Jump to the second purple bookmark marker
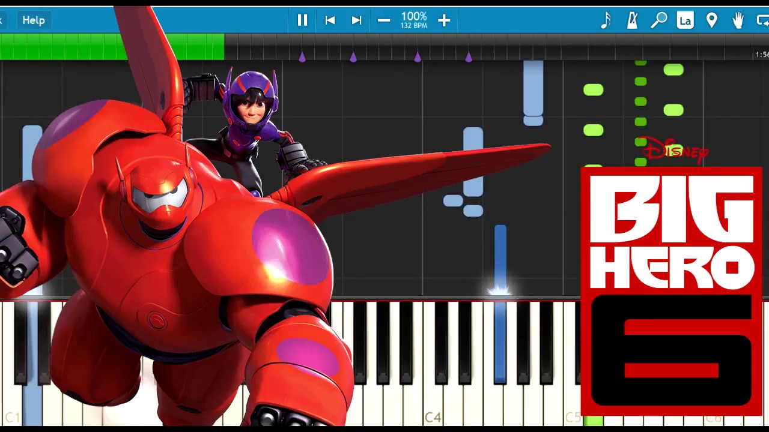 click(x=353, y=57)
